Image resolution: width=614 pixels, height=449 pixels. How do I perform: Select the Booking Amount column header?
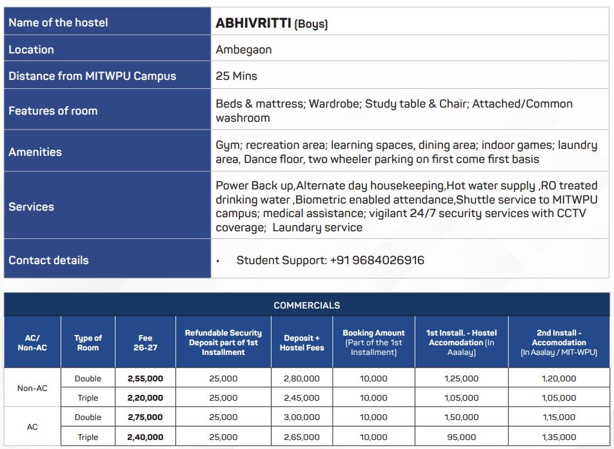(373, 342)
